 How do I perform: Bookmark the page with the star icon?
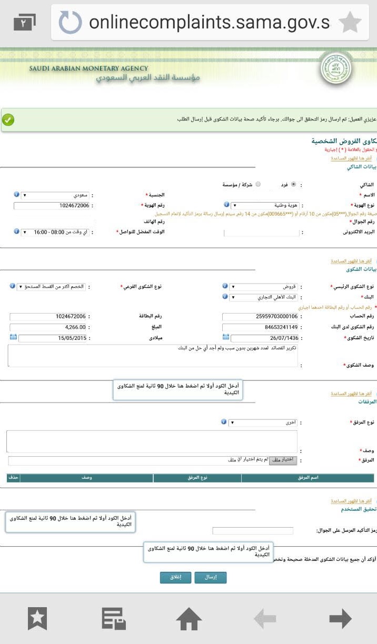pyautogui.click(x=350, y=23)
